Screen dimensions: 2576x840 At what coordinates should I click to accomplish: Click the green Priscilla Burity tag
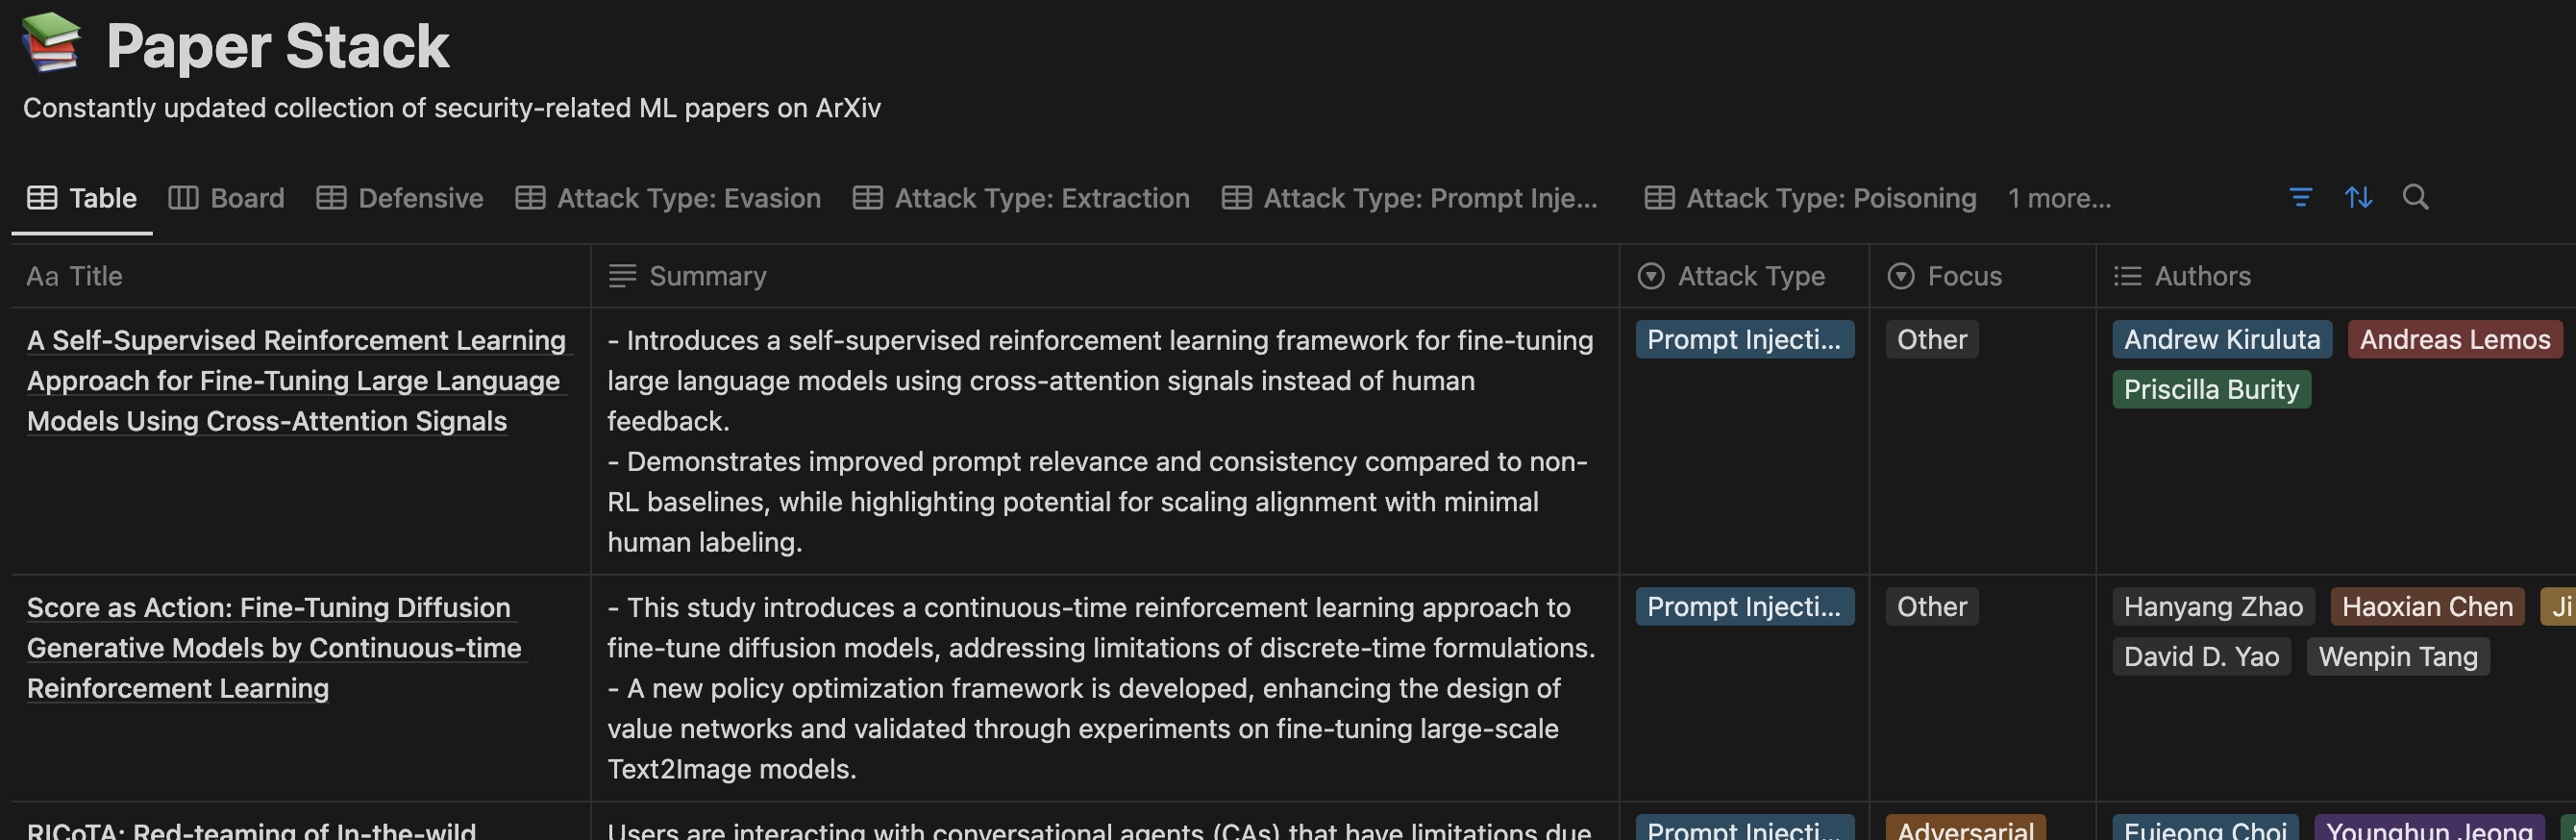(2210, 389)
